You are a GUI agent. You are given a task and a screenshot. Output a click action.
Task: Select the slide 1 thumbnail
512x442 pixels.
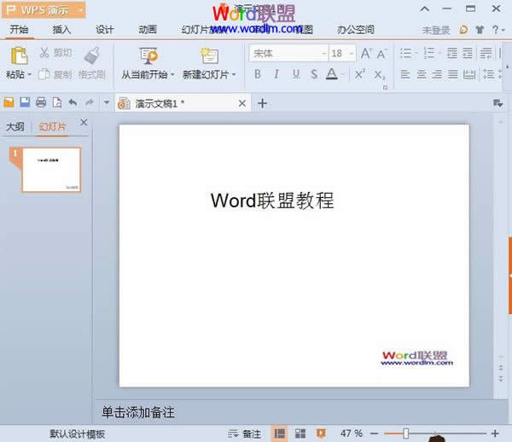click(51, 170)
